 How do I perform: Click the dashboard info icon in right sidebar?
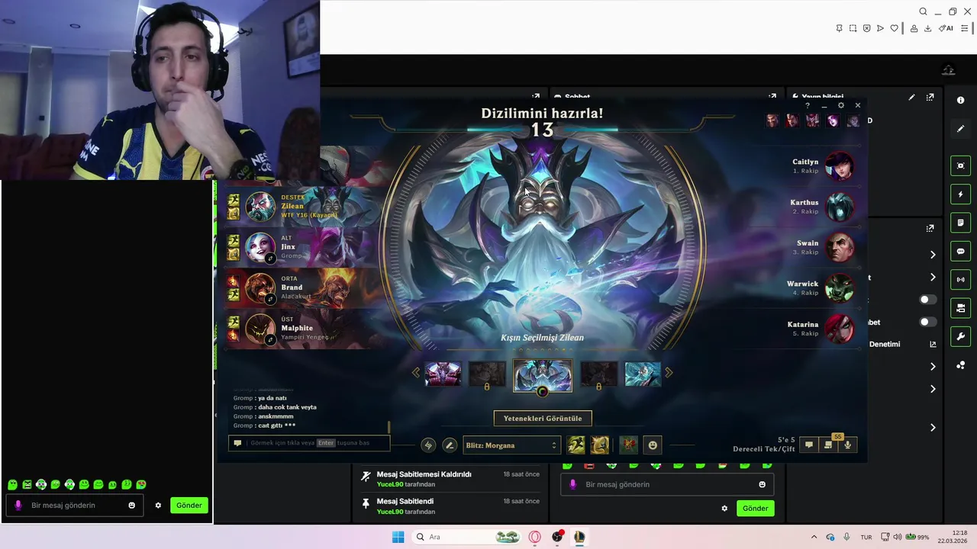pyautogui.click(x=960, y=100)
